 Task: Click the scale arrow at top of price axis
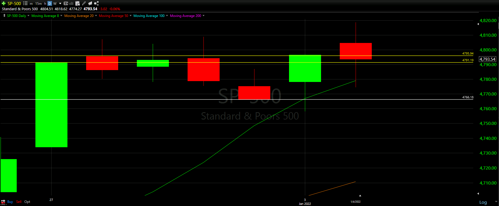(478, 24)
